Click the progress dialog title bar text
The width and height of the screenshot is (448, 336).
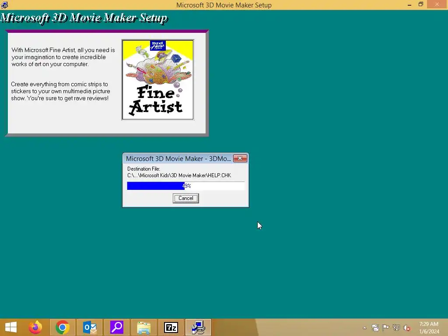point(178,158)
